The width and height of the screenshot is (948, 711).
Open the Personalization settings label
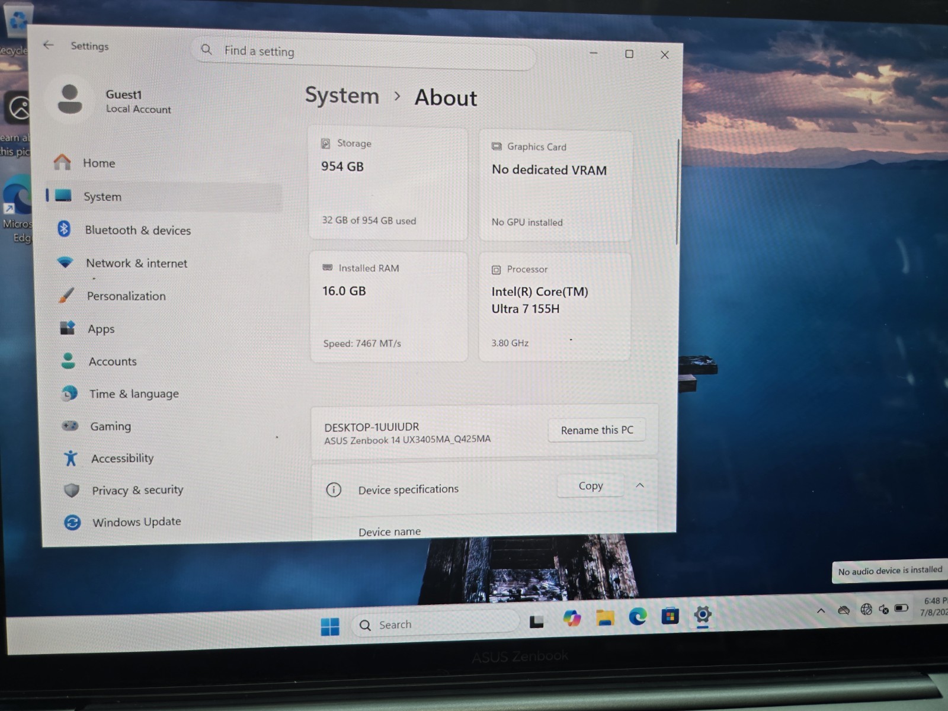click(126, 296)
